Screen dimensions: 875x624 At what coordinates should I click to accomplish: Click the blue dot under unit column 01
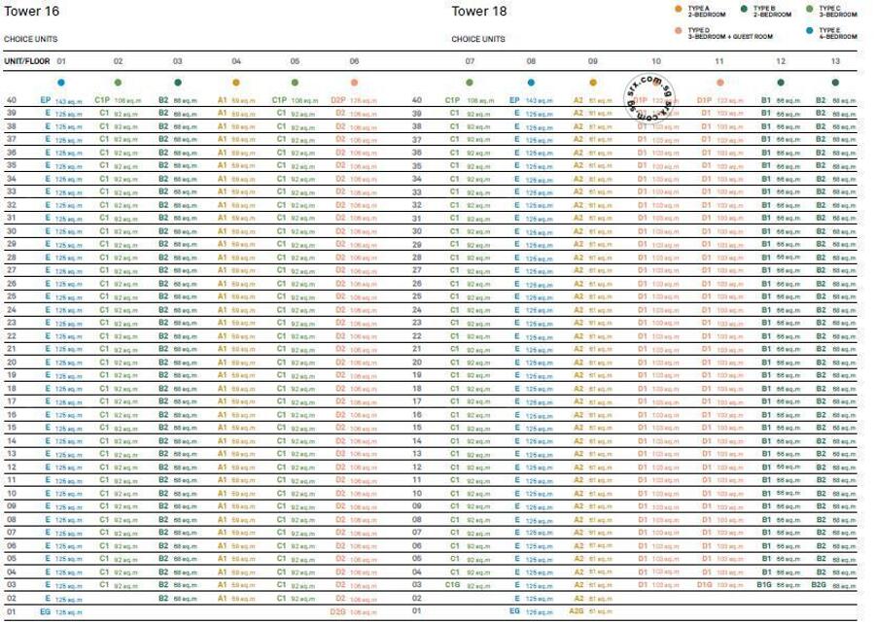[60, 83]
